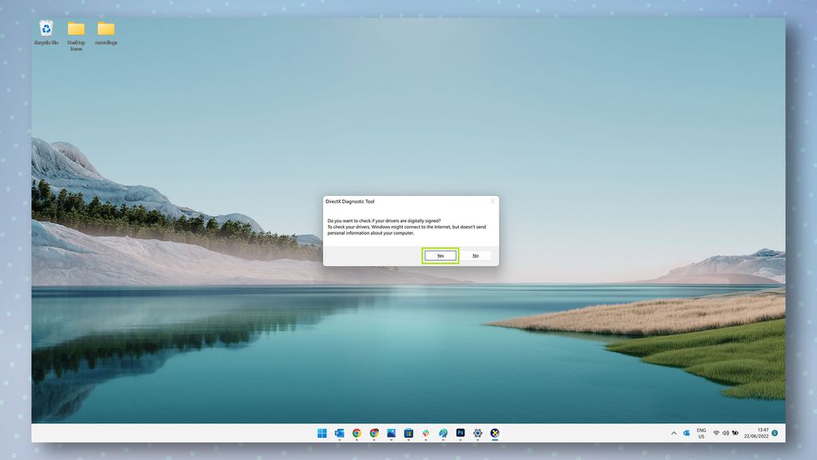The image size is (817, 460).
Task: Open the Photos app from the taskbar
Action: click(390, 433)
